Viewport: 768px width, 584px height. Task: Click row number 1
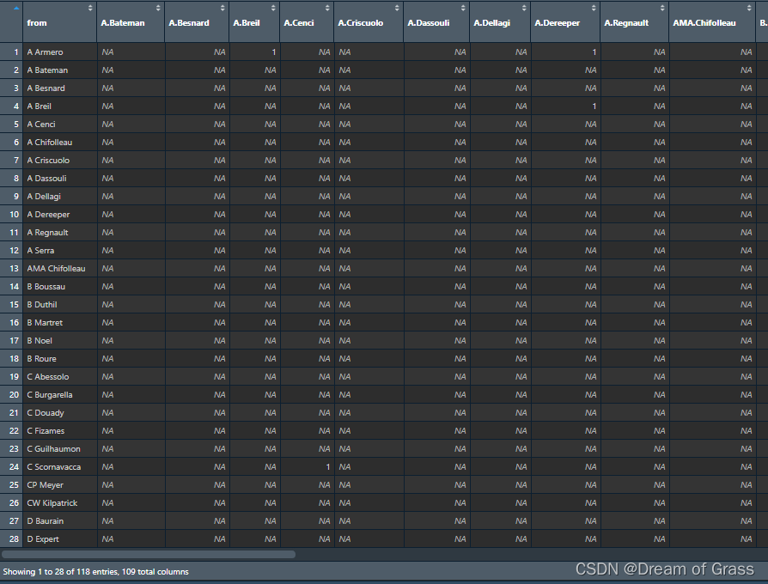point(16,52)
